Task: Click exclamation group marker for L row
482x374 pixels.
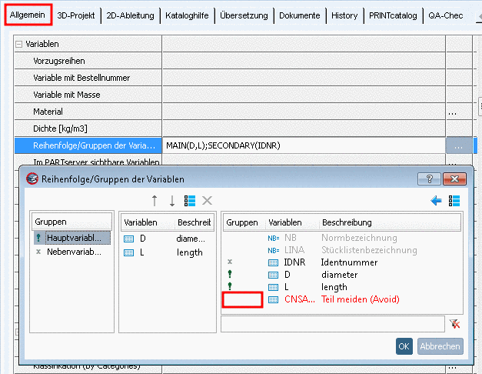Action: [x=230, y=286]
